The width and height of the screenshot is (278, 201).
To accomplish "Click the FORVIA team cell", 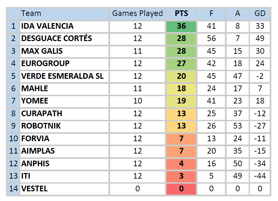I will tap(35, 139).
